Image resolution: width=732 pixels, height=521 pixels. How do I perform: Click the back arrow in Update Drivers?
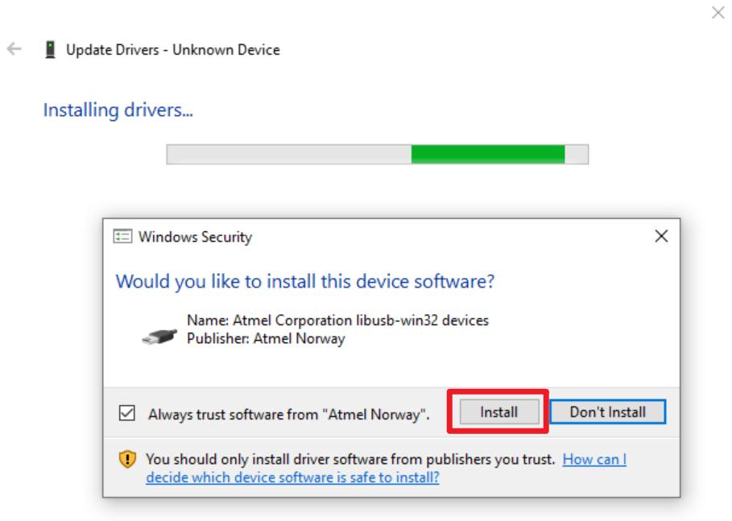(x=14, y=49)
